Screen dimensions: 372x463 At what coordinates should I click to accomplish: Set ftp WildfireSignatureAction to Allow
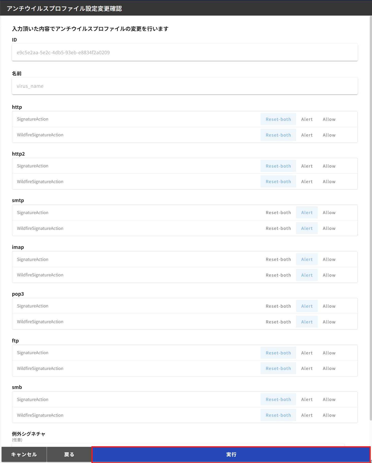coord(329,368)
